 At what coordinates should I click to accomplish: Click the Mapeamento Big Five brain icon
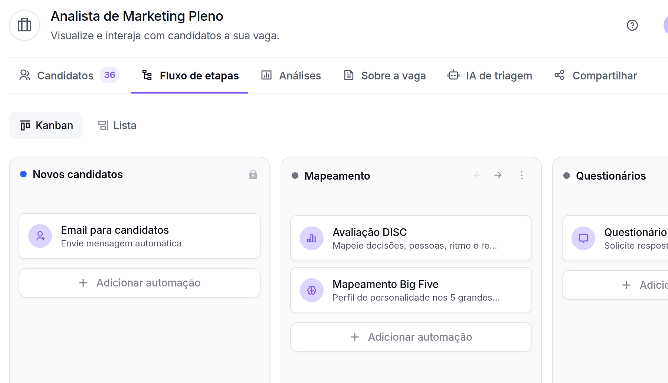tap(312, 290)
